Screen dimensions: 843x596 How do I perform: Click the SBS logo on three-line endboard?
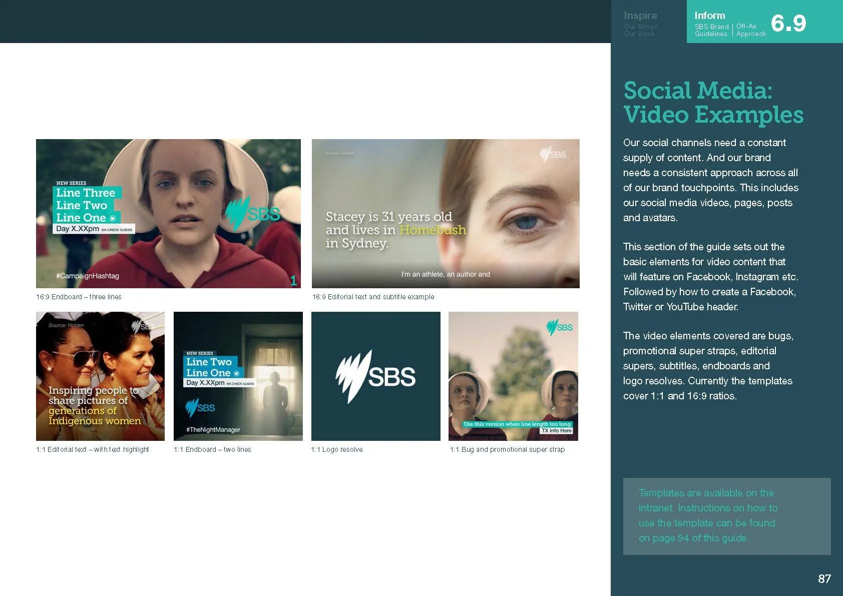point(252,214)
